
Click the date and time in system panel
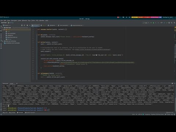point(168,17)
